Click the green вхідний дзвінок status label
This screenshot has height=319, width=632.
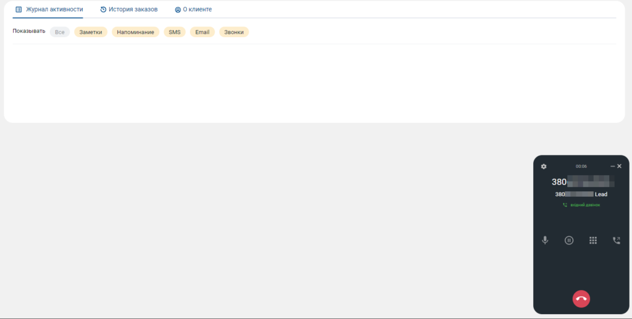[584, 205]
